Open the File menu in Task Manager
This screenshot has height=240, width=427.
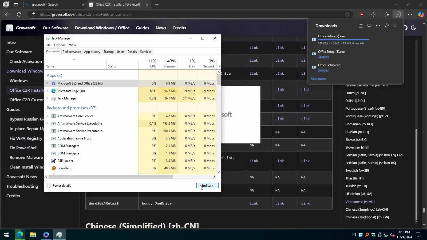(48, 45)
